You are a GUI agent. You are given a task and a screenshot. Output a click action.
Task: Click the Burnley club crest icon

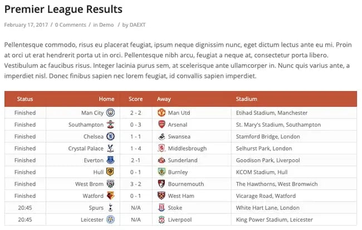[x=162, y=172]
